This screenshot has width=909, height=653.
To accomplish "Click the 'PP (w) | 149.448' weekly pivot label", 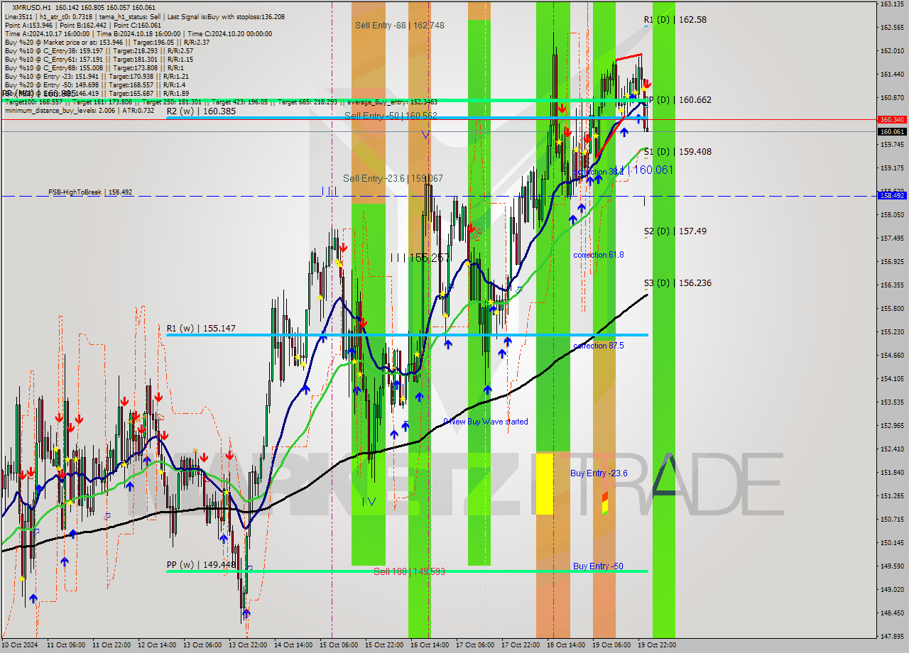I will (201, 565).
